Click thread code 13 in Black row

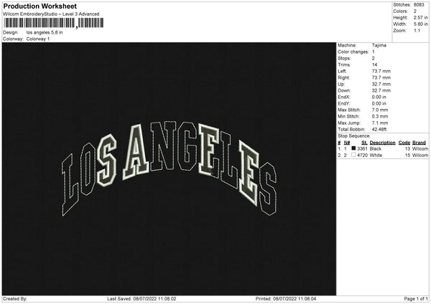point(407,148)
